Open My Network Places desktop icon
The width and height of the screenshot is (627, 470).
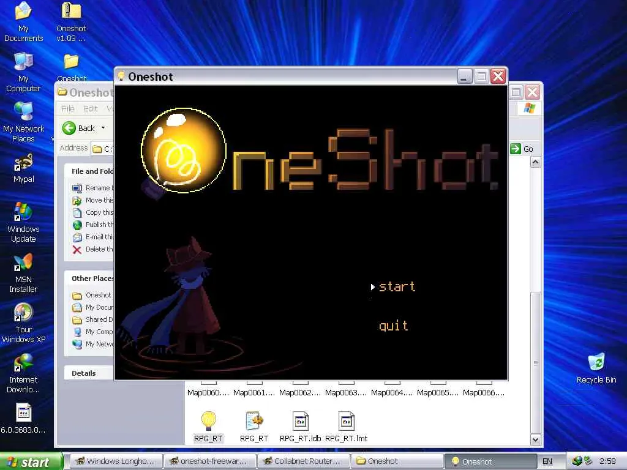[x=23, y=122]
